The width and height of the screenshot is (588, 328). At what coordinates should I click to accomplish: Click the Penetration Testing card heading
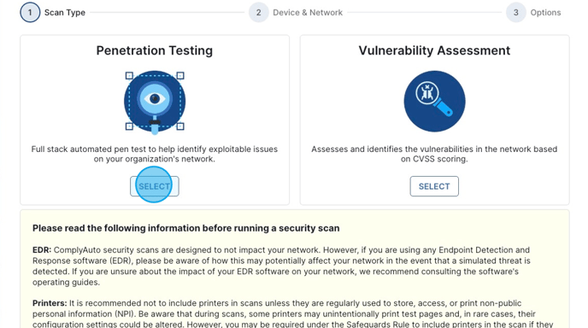pyautogui.click(x=155, y=50)
